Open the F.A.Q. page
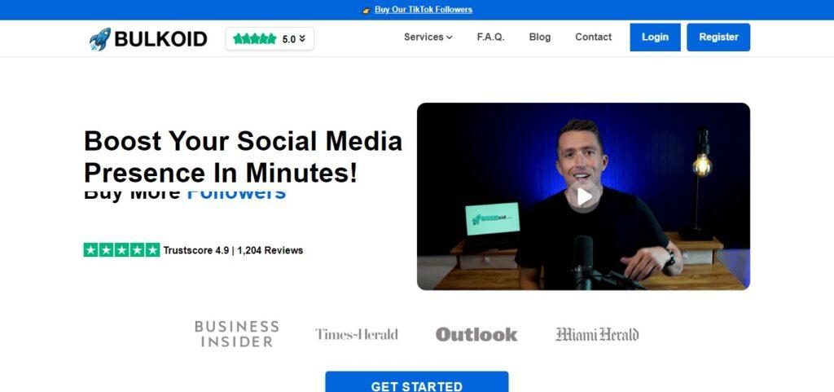This screenshot has height=392, width=834. click(x=490, y=37)
